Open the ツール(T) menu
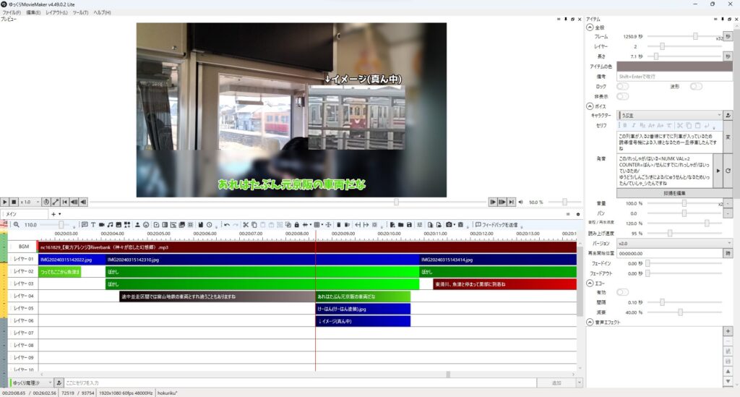The width and height of the screenshot is (740, 397). (x=80, y=12)
